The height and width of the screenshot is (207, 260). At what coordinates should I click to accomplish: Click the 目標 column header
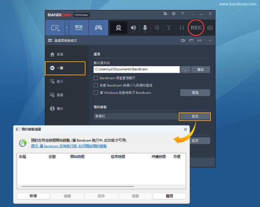178,157
